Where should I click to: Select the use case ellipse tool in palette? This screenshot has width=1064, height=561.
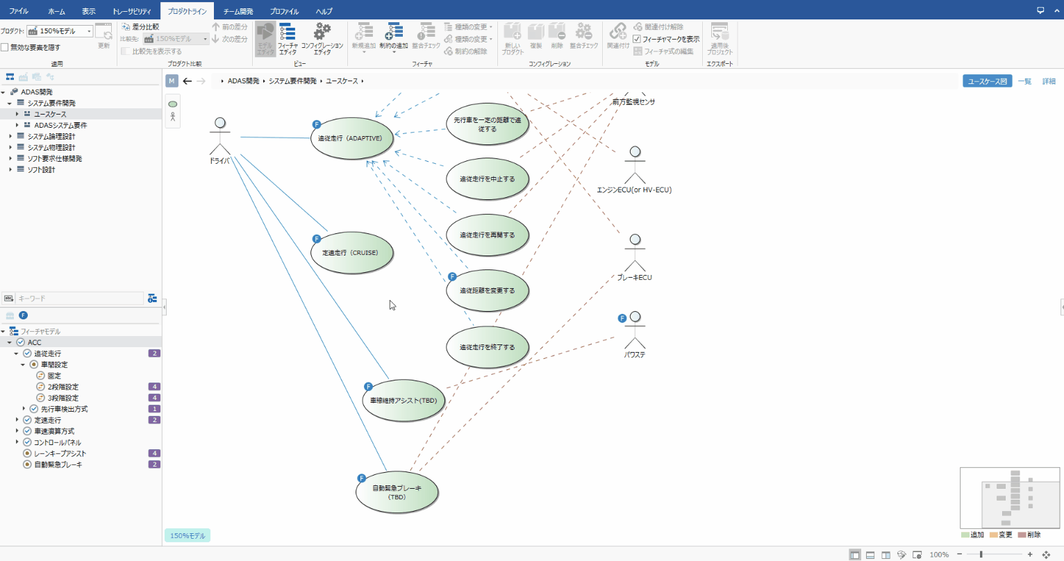[173, 104]
